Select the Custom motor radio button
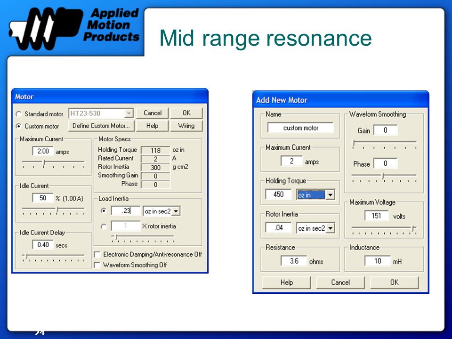452x339 pixels. pos(19,126)
